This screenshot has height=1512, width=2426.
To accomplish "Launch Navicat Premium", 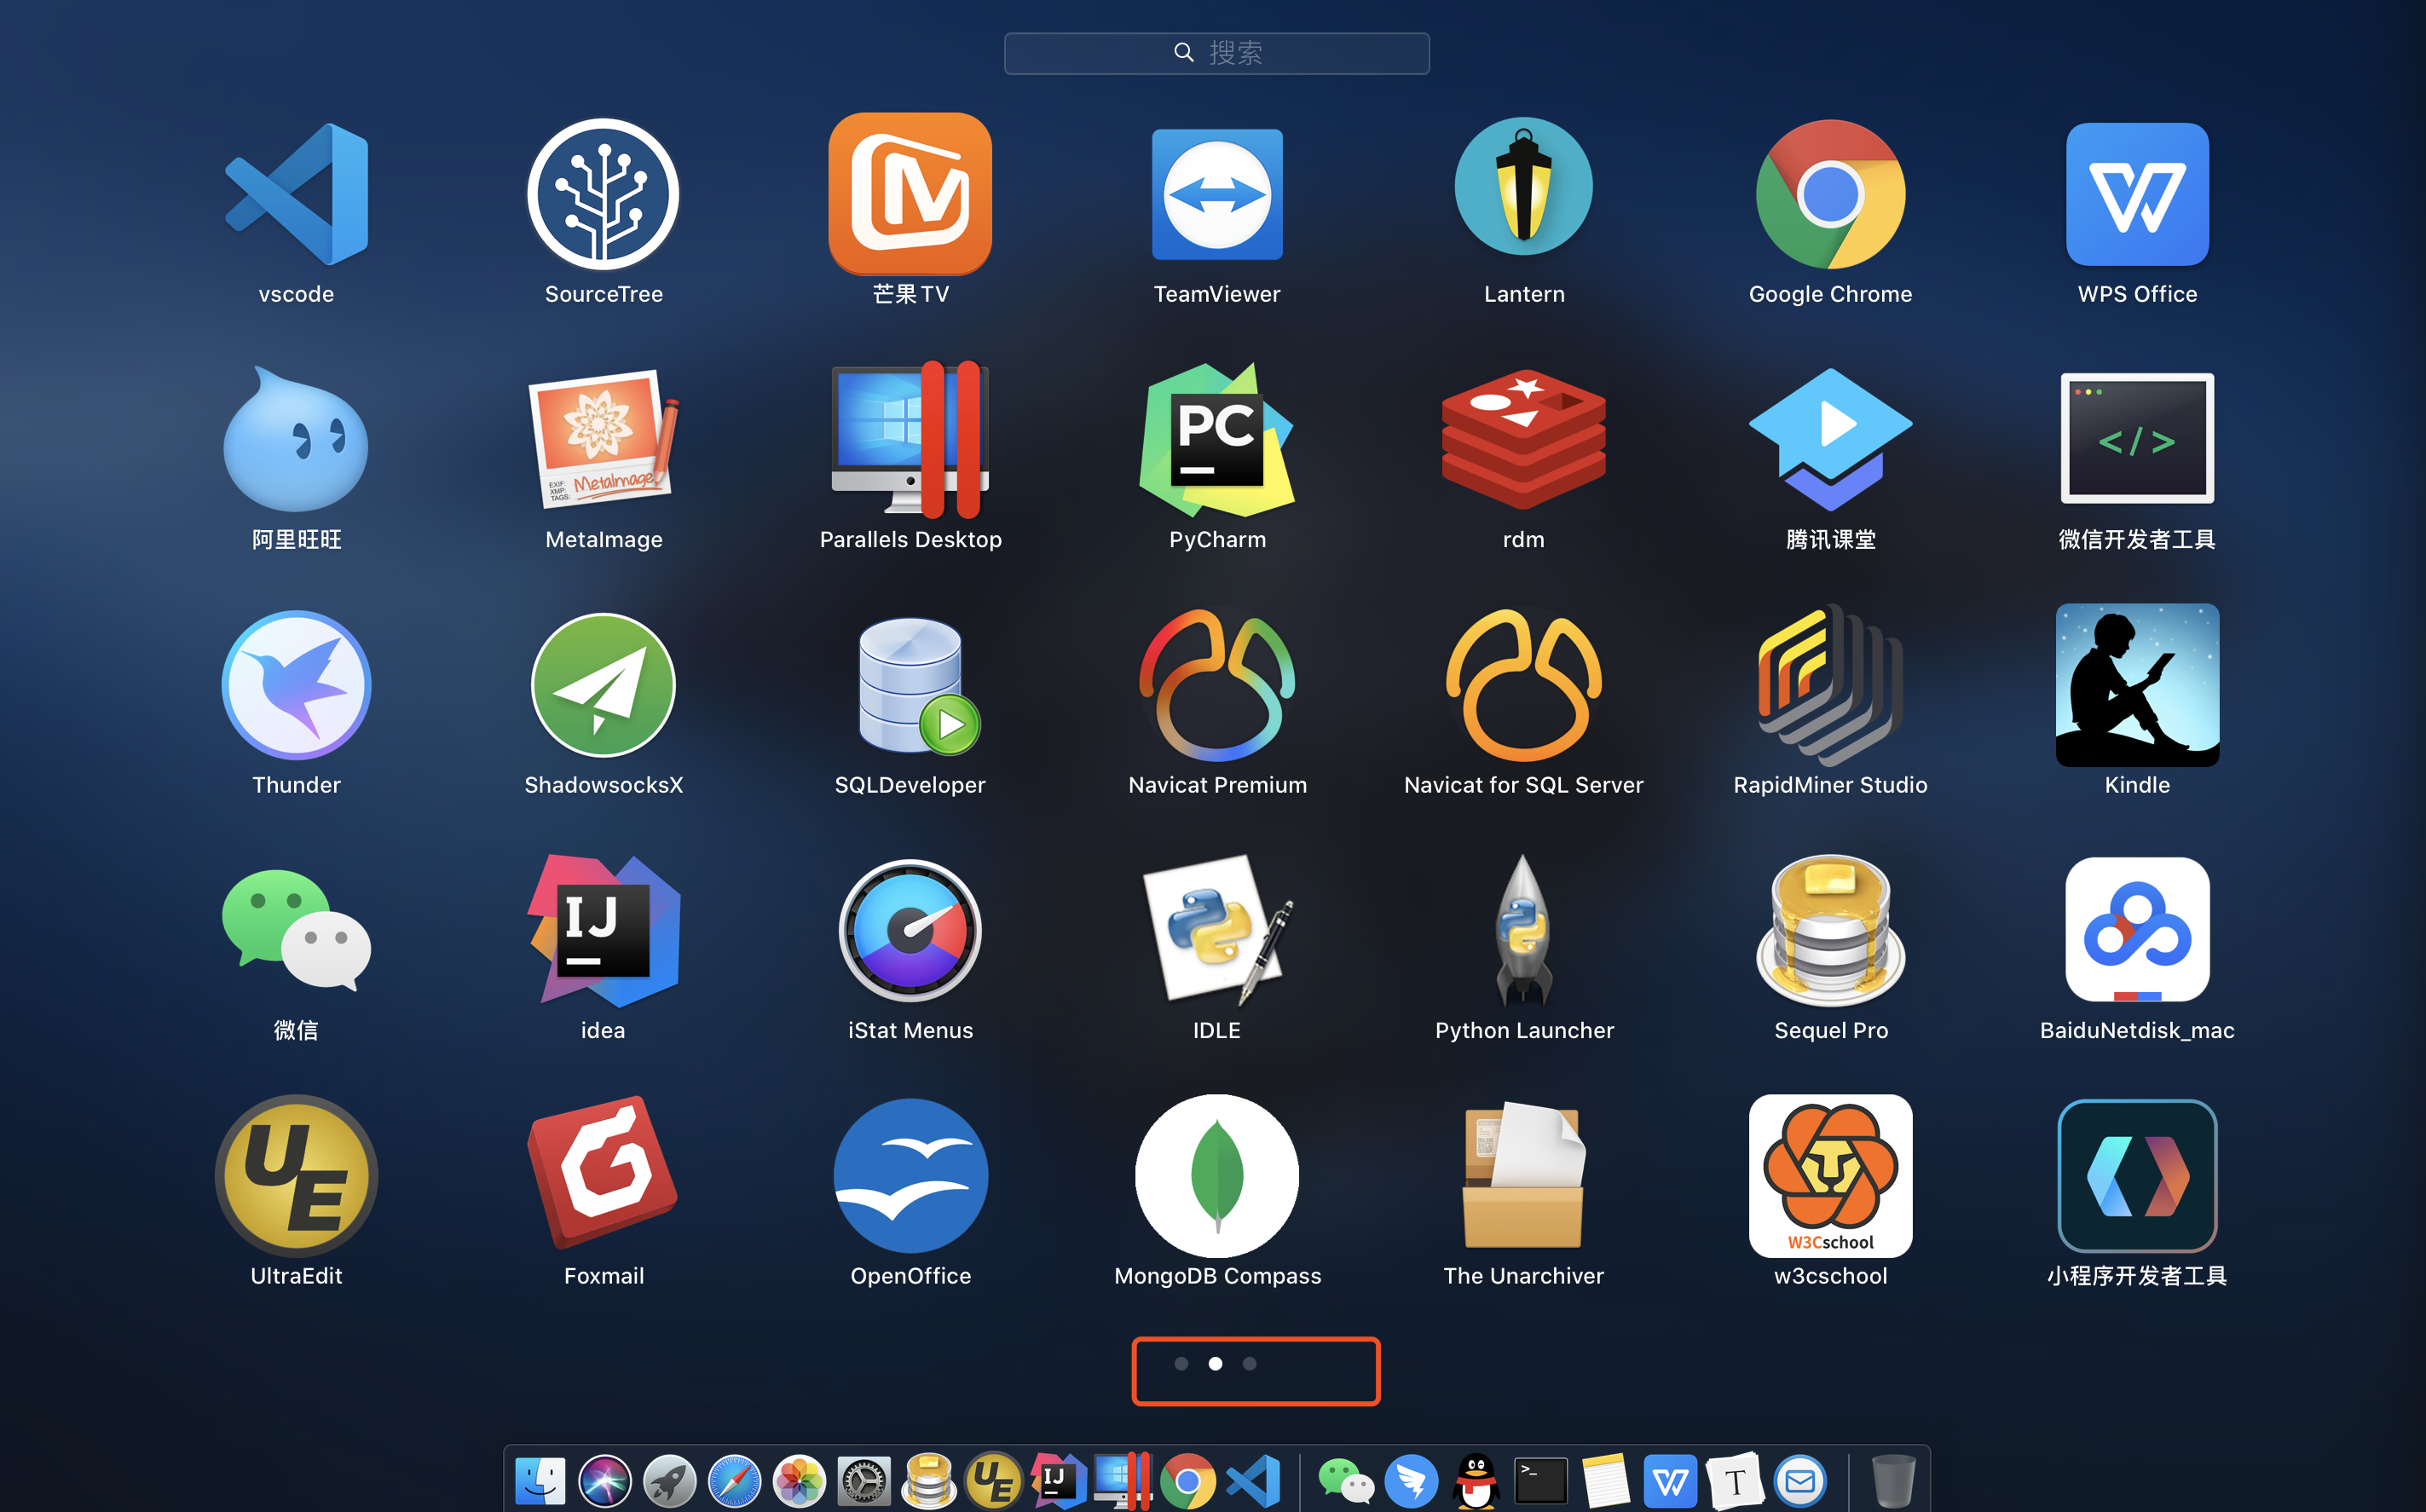I will [x=1216, y=686].
